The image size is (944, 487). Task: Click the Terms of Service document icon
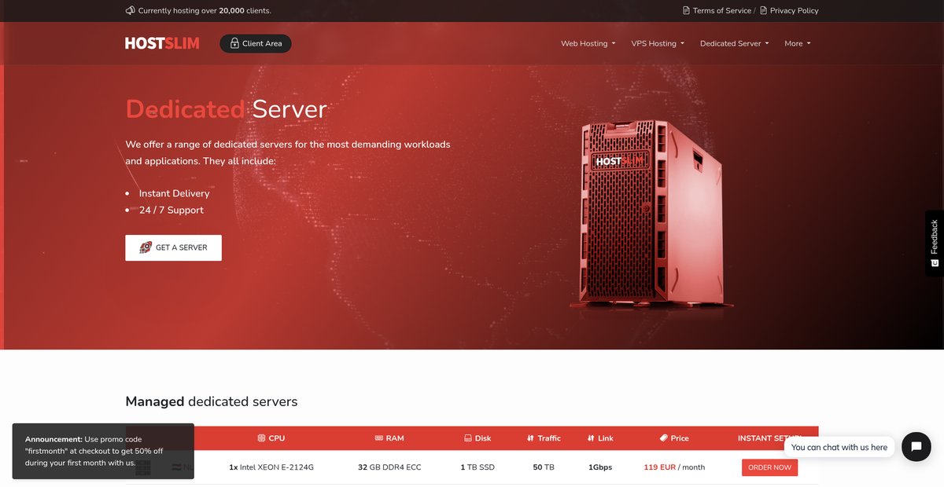(686, 11)
